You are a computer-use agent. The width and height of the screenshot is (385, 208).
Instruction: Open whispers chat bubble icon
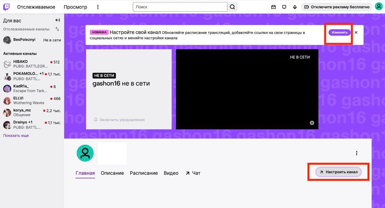284,7
